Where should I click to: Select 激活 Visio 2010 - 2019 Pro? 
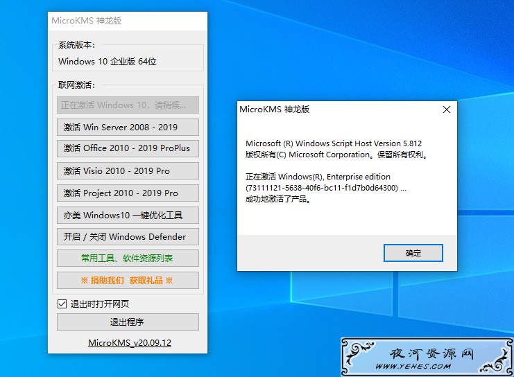pyautogui.click(x=128, y=171)
